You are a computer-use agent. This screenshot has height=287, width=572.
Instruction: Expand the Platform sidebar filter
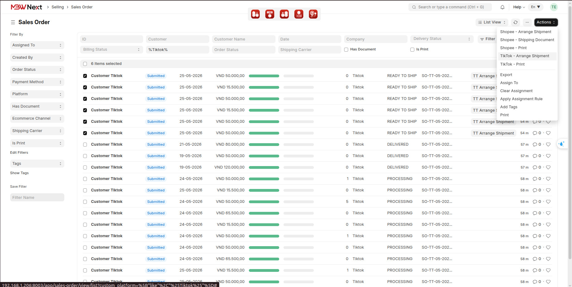(37, 94)
